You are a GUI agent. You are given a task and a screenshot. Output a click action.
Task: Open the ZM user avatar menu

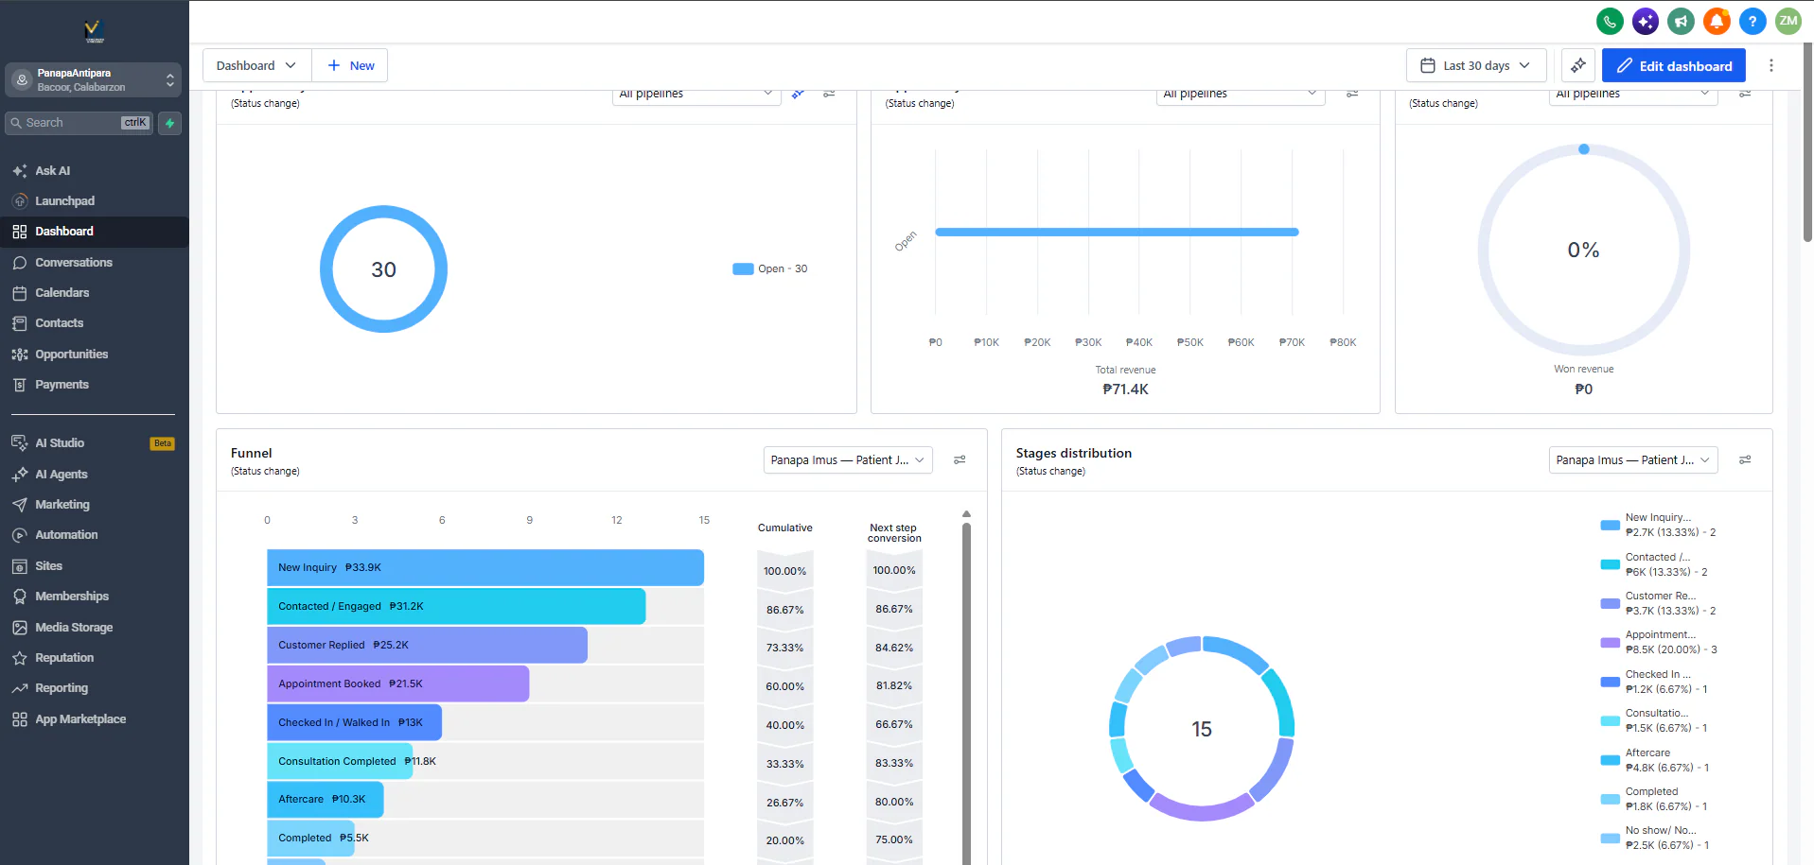[x=1788, y=21]
